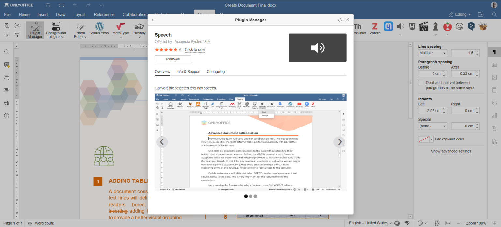Open the smiley face emoji plugin
This screenshot has height=227, width=501.
click(x=459, y=26)
